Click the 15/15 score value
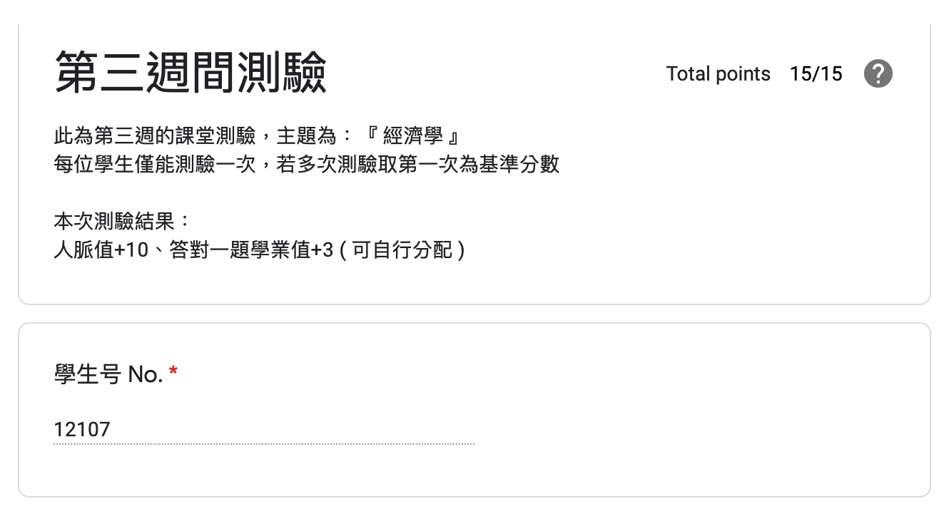The image size is (949, 509). point(816,74)
